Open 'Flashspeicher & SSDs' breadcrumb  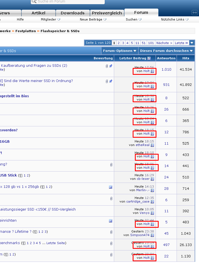coord(60,31)
